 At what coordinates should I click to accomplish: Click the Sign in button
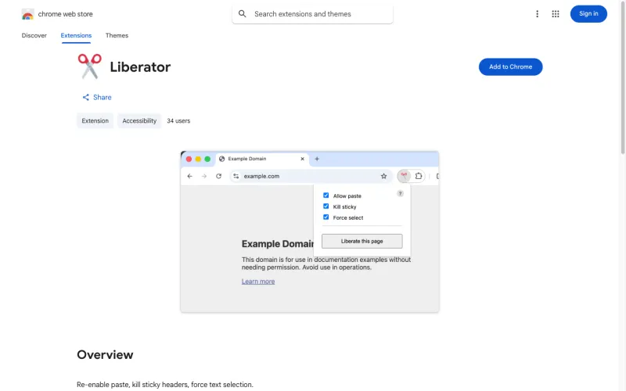tap(588, 14)
